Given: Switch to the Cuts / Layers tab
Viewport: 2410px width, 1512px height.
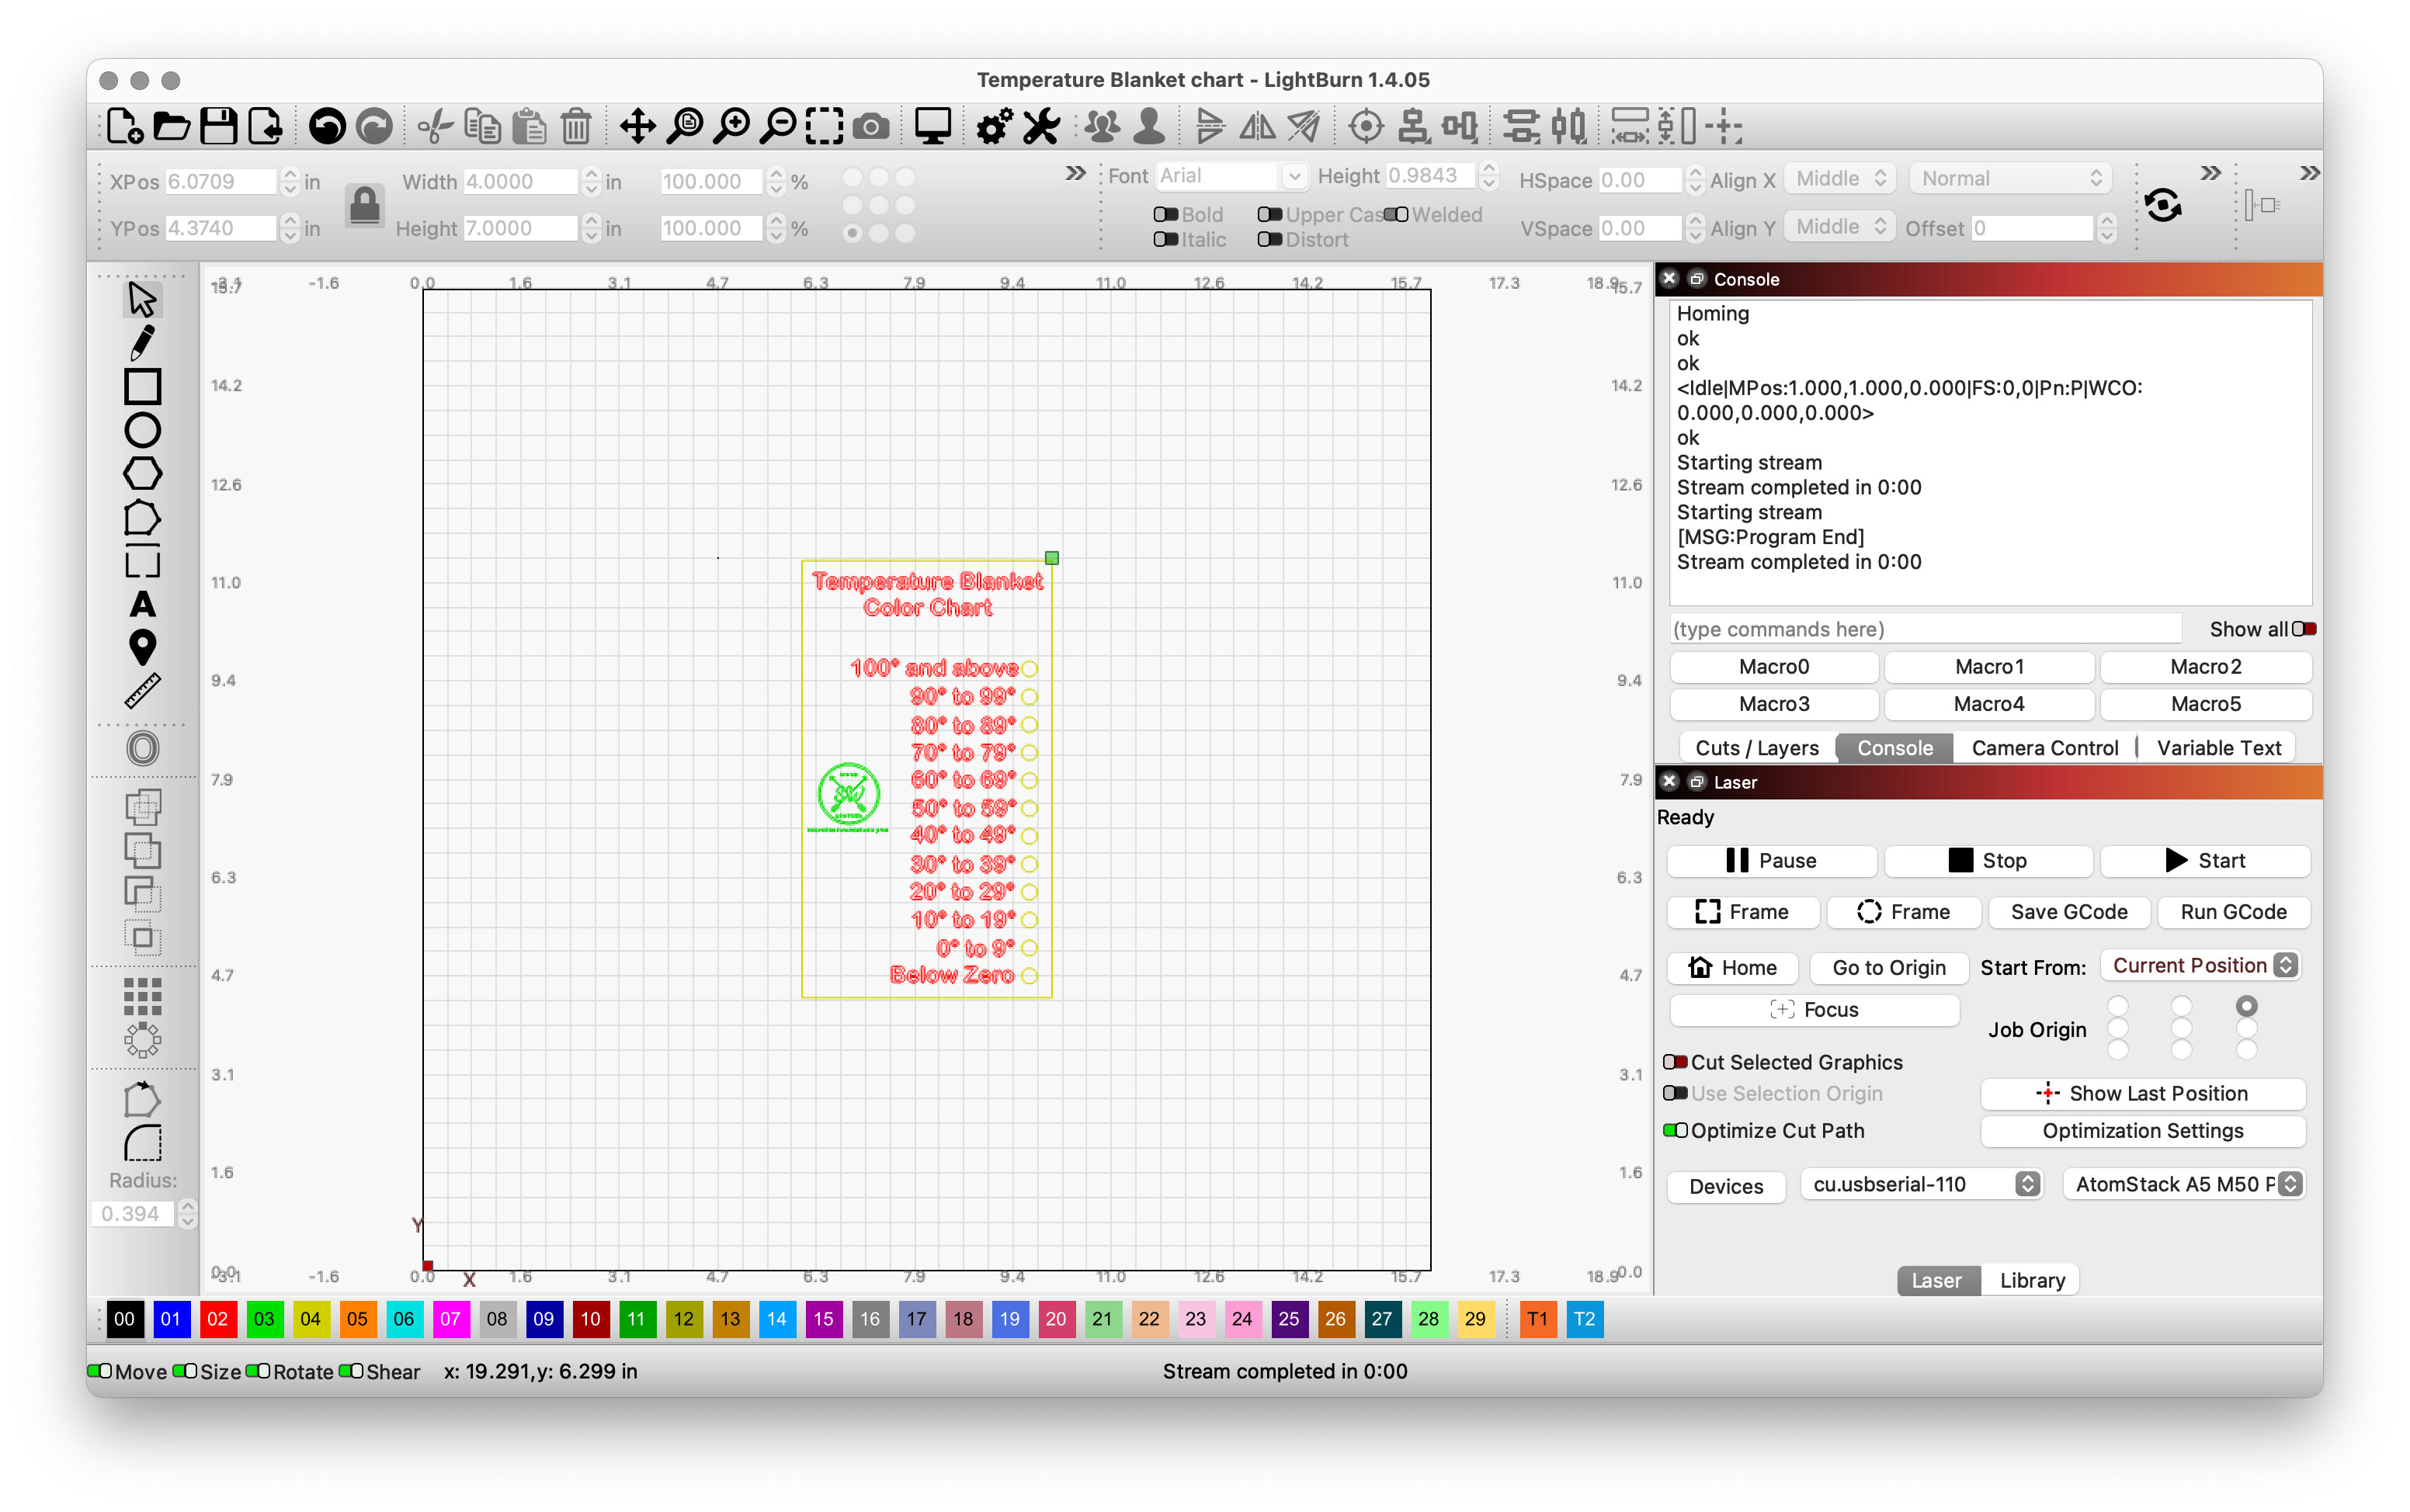Looking at the screenshot, I should [x=1757, y=748].
